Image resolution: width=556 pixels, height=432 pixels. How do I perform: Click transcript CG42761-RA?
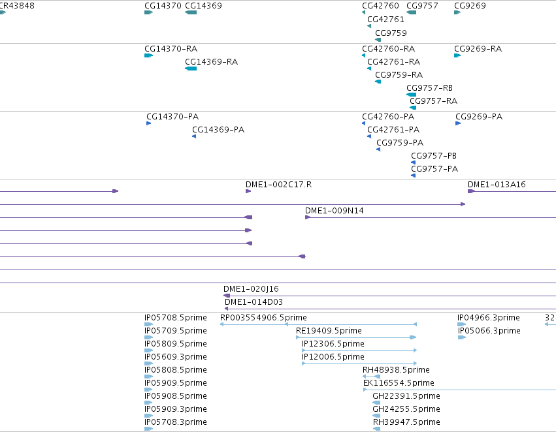(369, 69)
